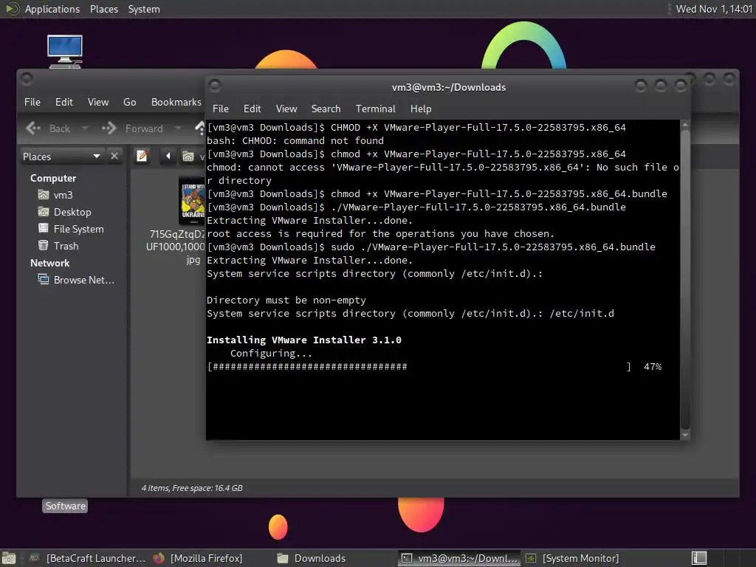
Task: Click the terminal title 'vm3@vm3:~/Downloads'
Action: [x=449, y=87]
